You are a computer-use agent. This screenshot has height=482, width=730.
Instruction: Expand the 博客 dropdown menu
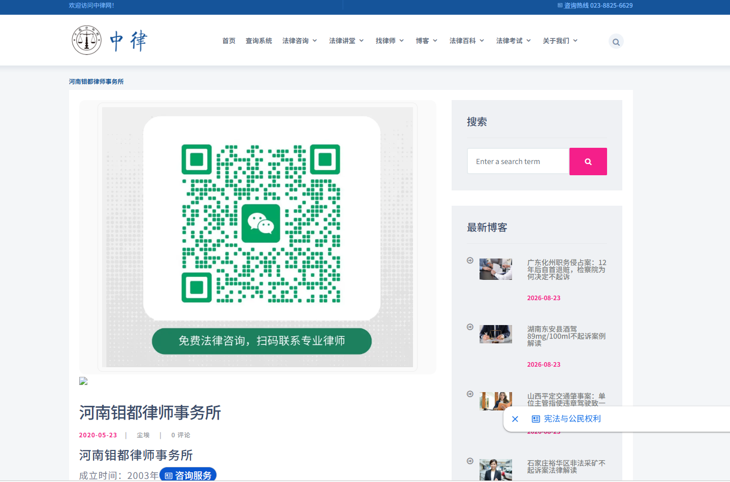click(x=427, y=41)
